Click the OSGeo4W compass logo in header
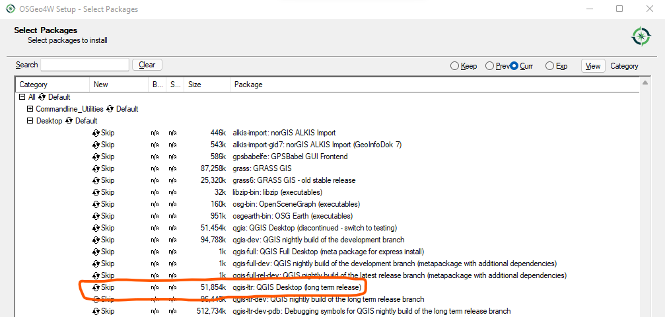 point(641,36)
